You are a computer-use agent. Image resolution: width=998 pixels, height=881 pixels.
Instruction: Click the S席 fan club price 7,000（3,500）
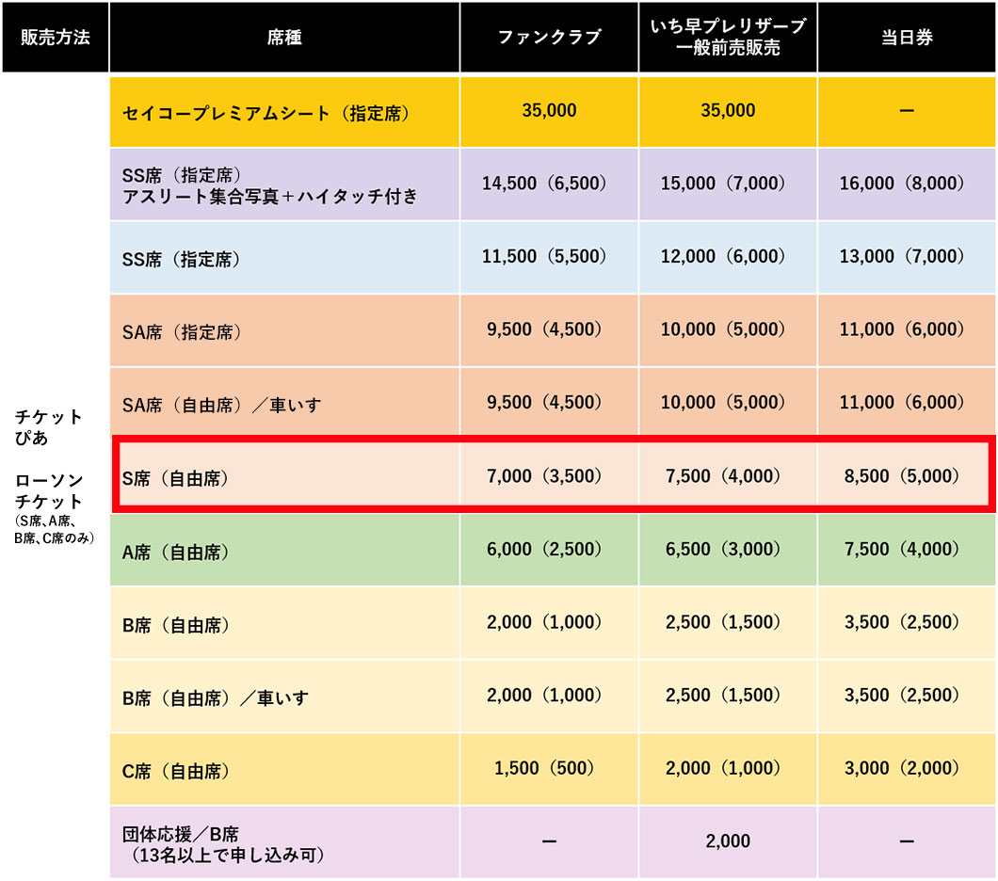tap(549, 476)
